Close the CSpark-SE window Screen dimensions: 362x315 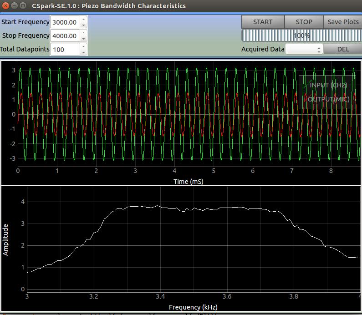pos(5,6)
